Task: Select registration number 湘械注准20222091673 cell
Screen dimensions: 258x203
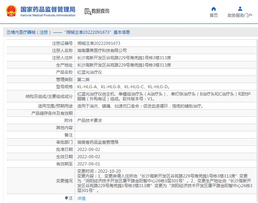Action: pyautogui.click(x=99, y=43)
